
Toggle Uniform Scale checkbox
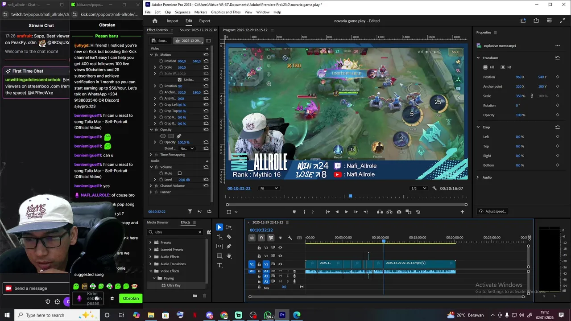coord(180,80)
